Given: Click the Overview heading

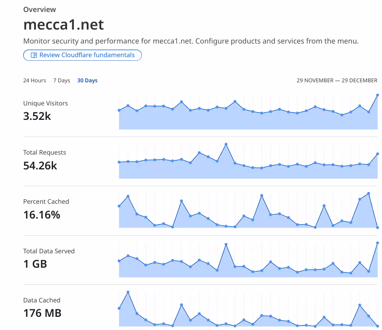Looking at the screenshot, I should coord(40,9).
